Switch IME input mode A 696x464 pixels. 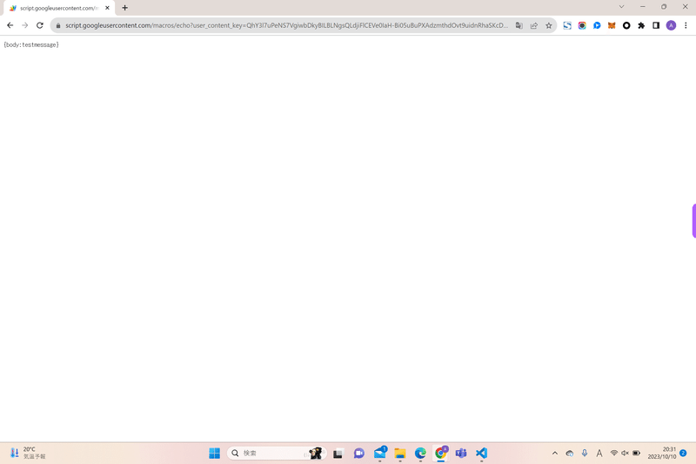click(x=599, y=453)
